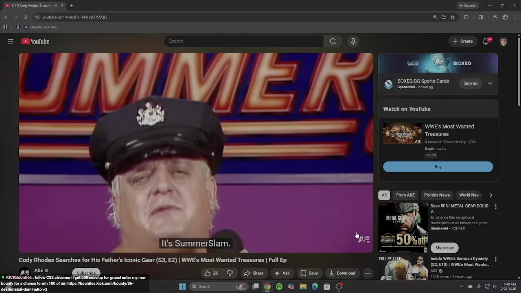Start voice search with microphone icon
The height and width of the screenshot is (293, 521).
tap(353, 41)
